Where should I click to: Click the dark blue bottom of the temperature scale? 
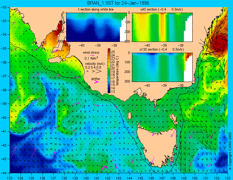point(109,91)
